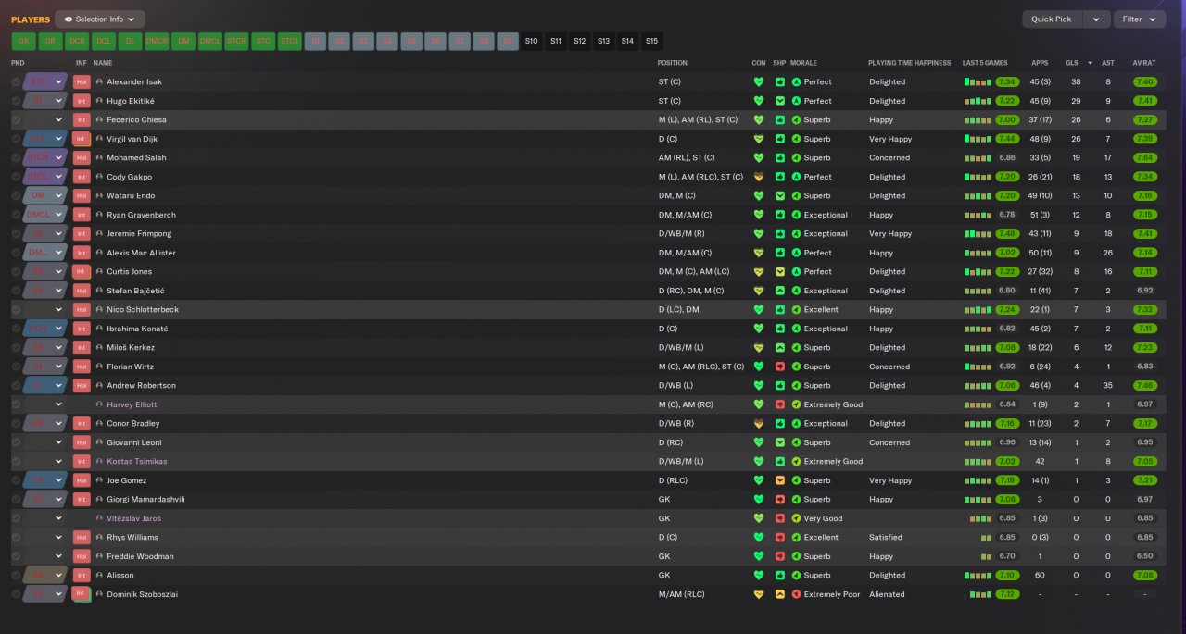Select the S10 substitute slot
This screenshot has height=634, width=1186.
point(531,41)
